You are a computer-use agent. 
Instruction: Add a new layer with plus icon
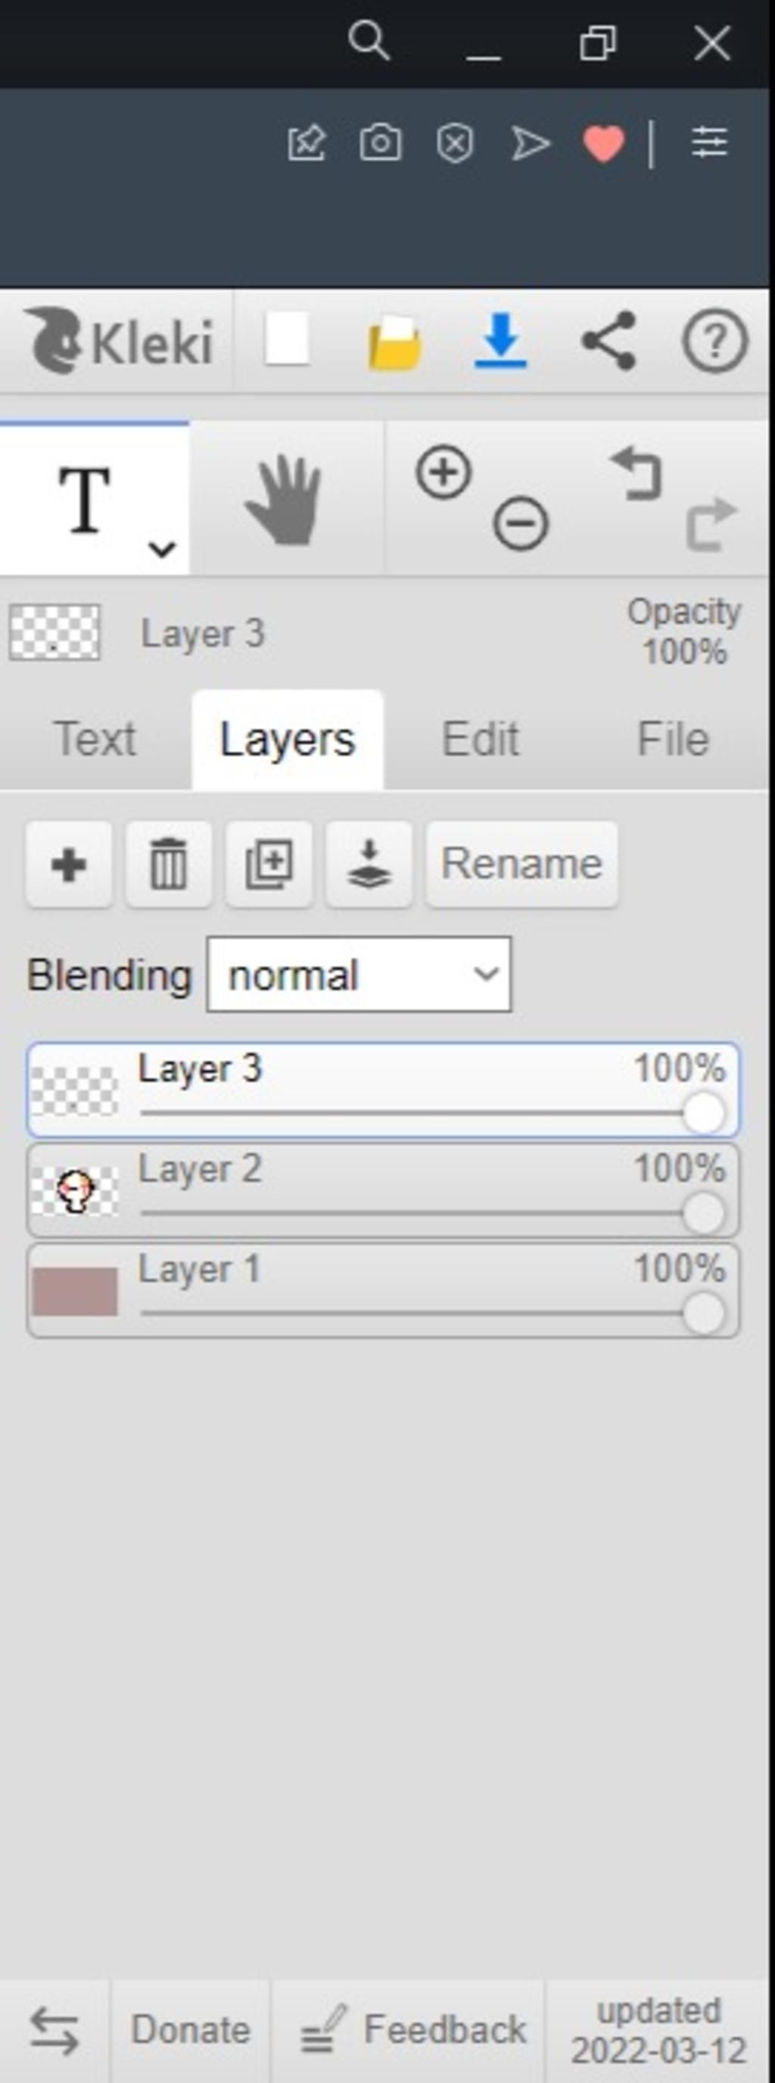(69, 865)
